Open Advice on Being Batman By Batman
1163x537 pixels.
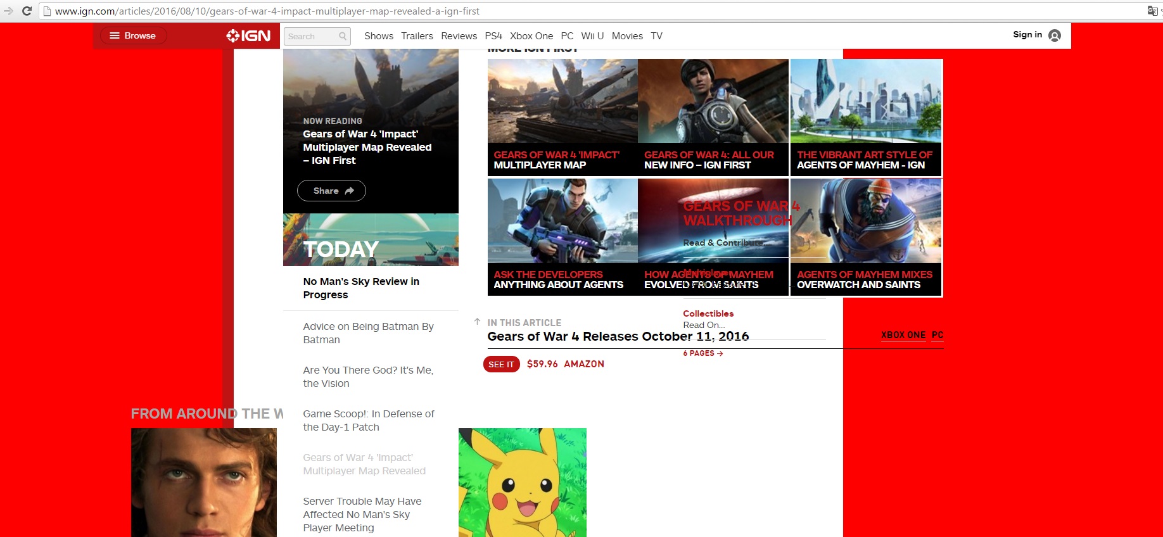click(368, 333)
